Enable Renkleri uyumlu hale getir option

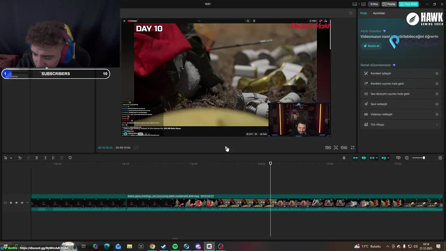click(437, 84)
